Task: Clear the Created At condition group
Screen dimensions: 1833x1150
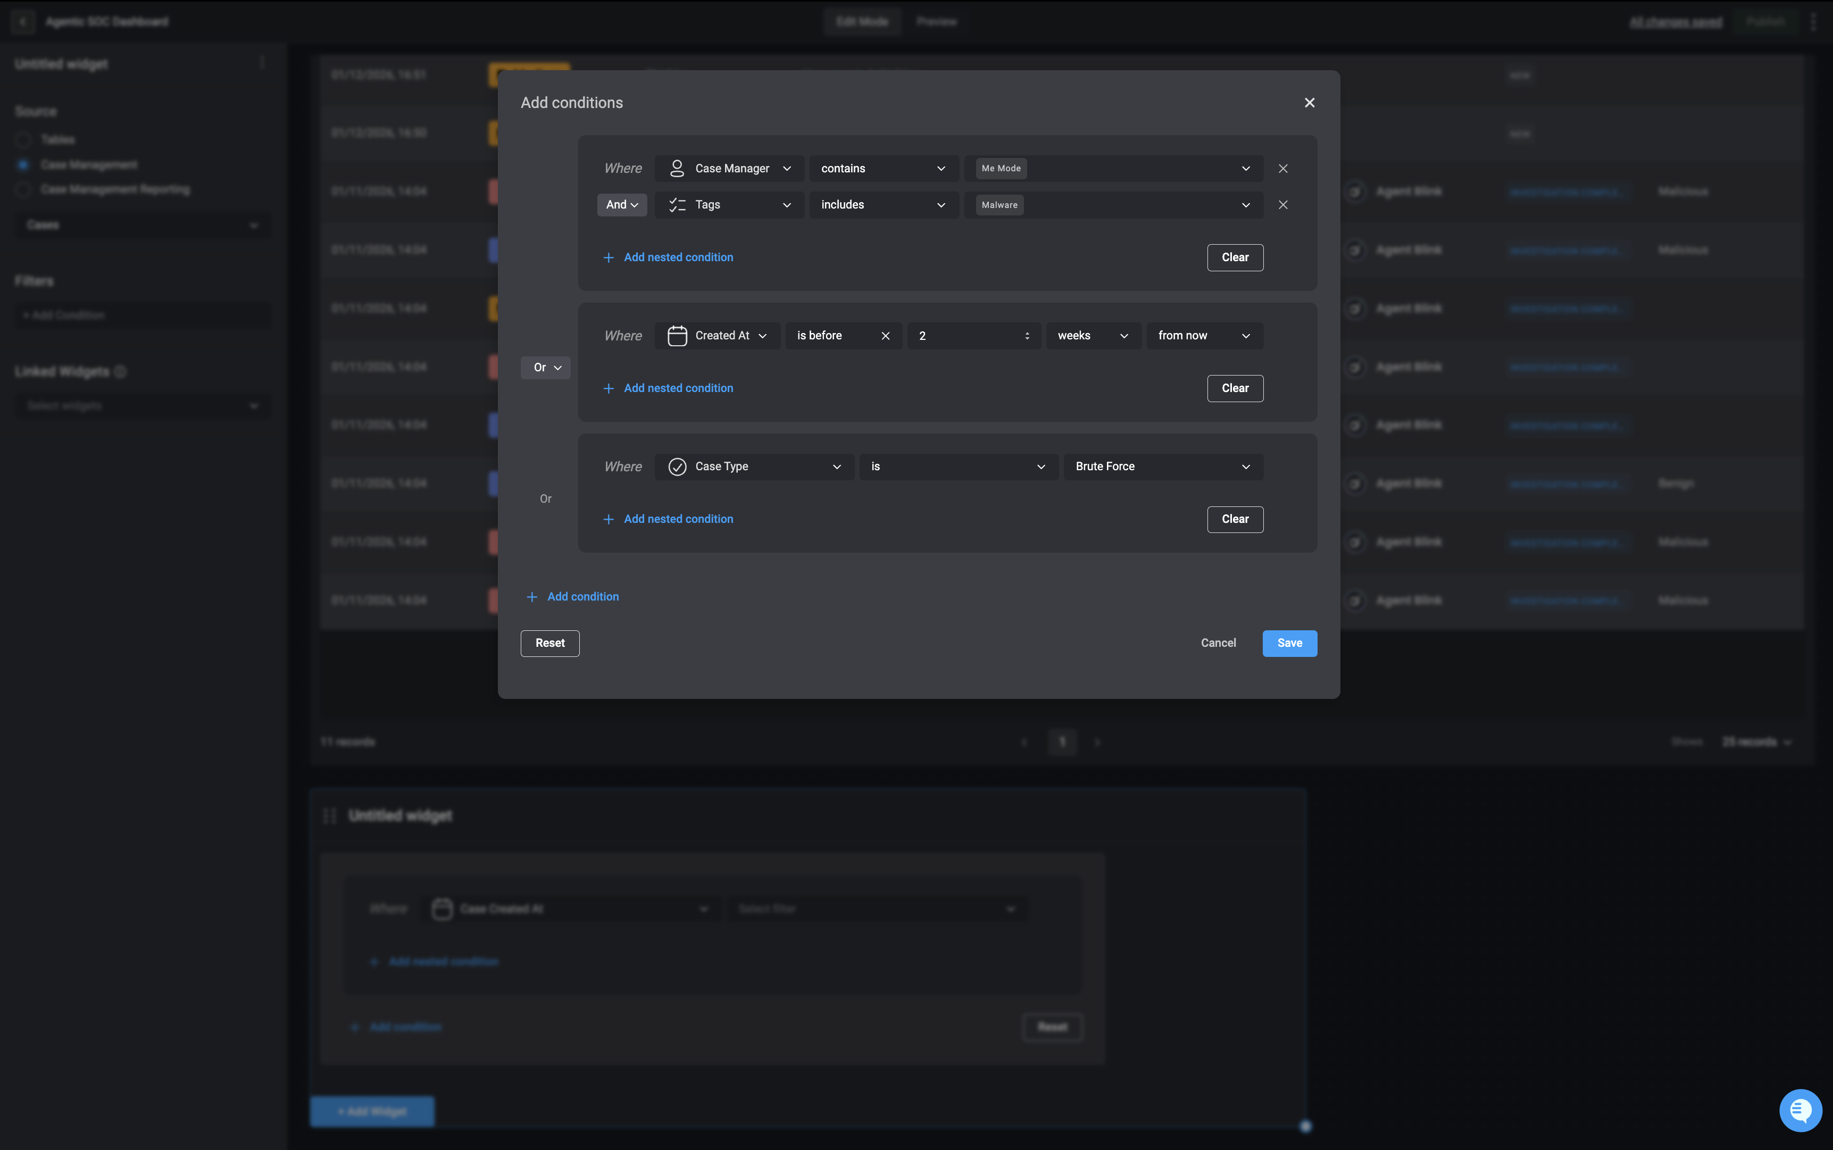Action: click(1235, 389)
